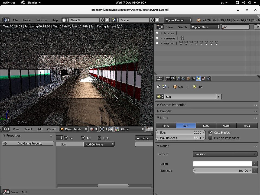Enable Multiple Importance sampling
The width and height of the screenshot is (260, 195).
pos(210,138)
